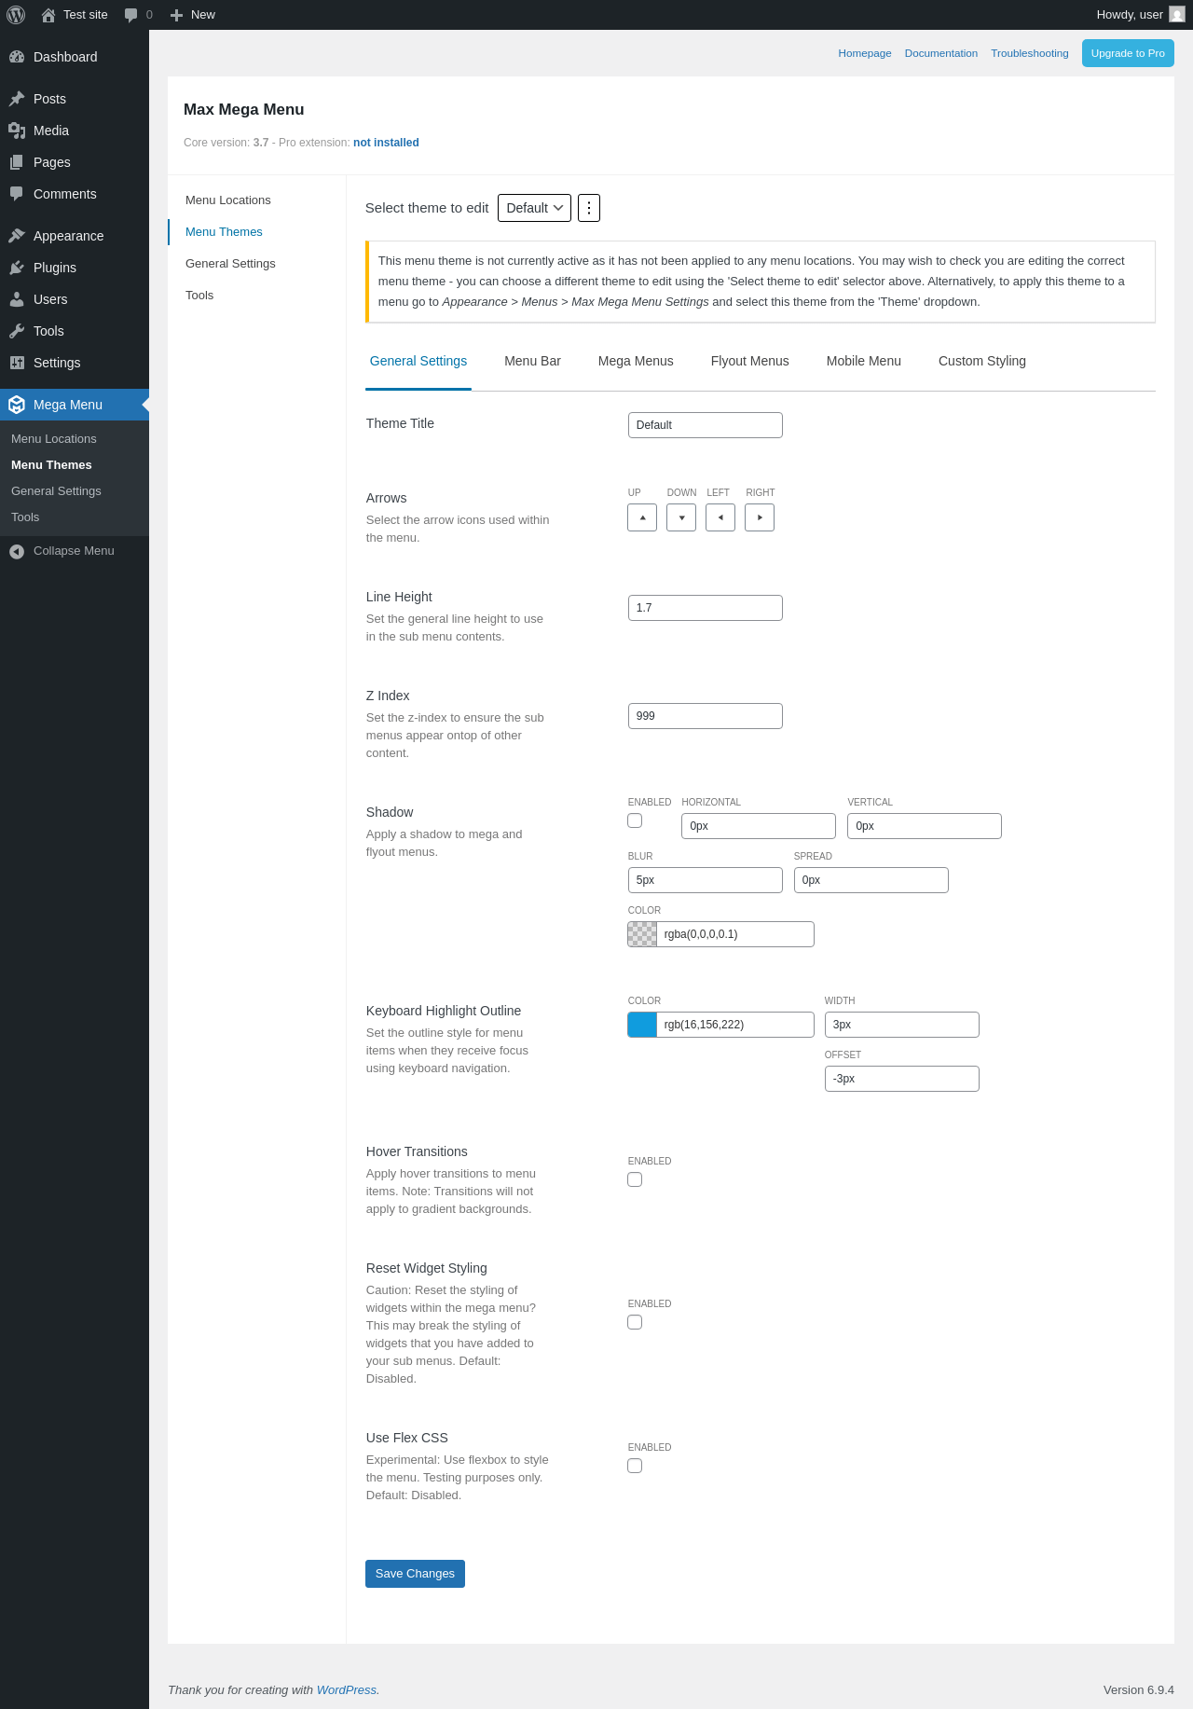Focus the Theme Title field
Viewport: 1193px width, 1709px height.
coord(706,425)
